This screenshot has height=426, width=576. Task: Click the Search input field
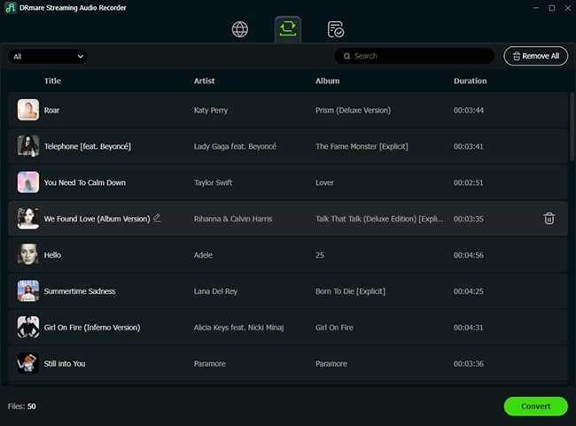[x=414, y=56]
